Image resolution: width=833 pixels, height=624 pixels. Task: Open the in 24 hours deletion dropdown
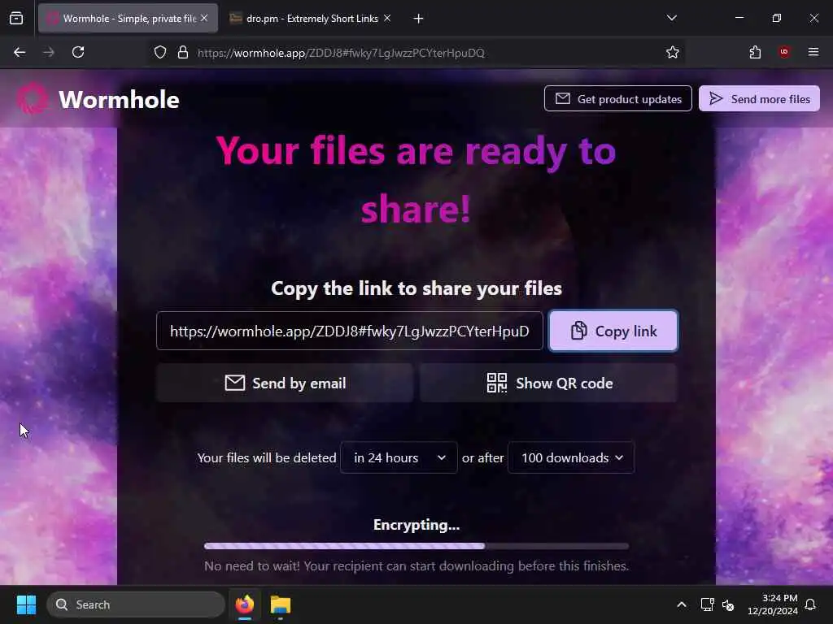399,457
